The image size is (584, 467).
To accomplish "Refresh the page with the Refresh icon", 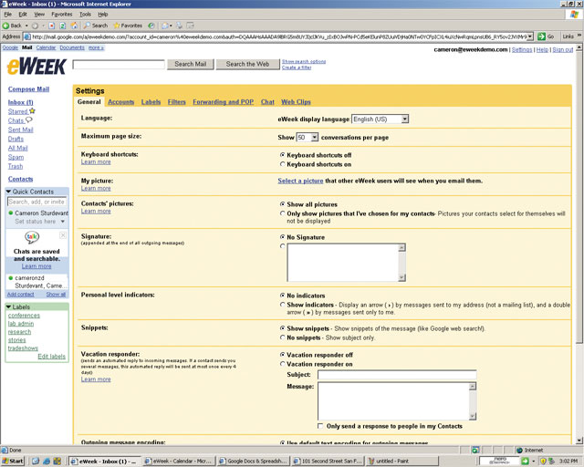I will click(x=63, y=26).
